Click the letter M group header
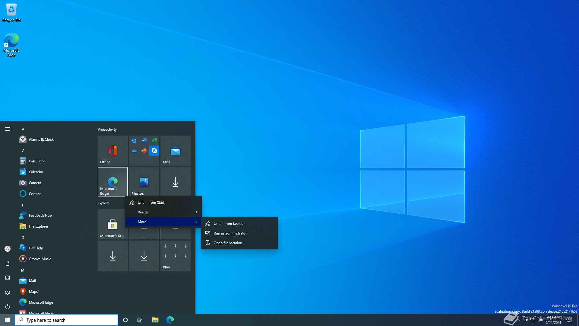This screenshot has height=326, width=579. (23, 270)
